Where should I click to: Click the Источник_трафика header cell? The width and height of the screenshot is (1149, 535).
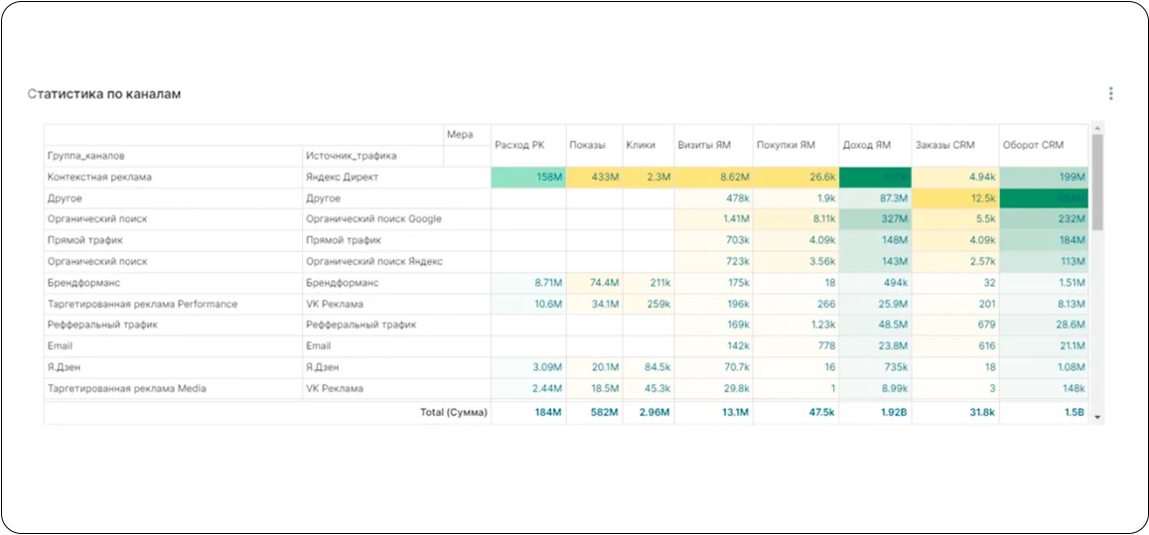click(352, 156)
